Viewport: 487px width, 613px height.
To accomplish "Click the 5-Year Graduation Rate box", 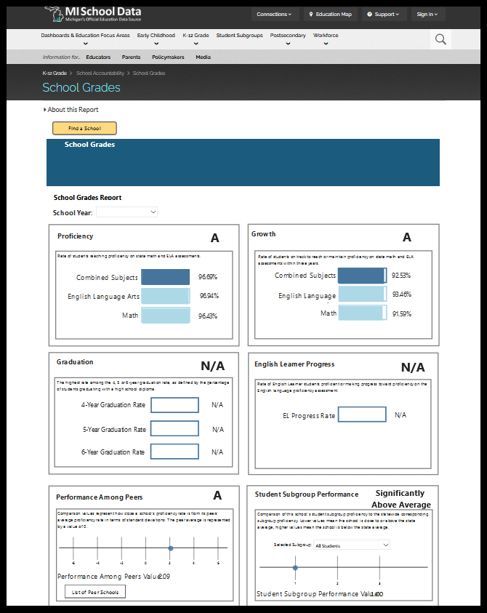I will (174, 428).
